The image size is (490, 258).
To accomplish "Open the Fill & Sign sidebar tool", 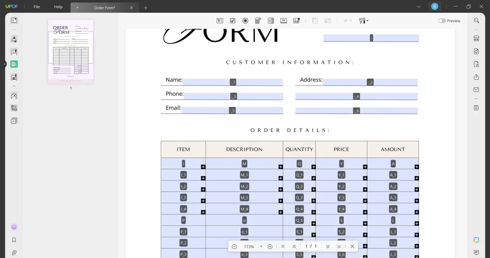I will click(x=14, y=77).
